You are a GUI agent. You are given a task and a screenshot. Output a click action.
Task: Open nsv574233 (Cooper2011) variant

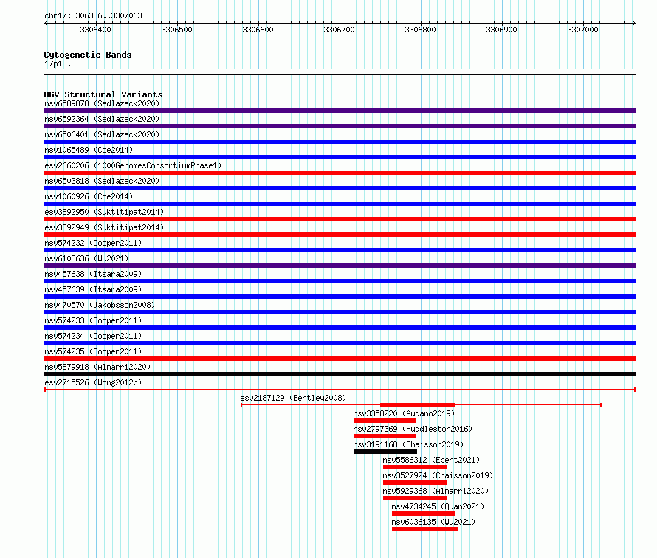click(x=93, y=320)
